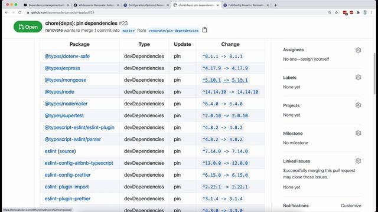Click Customize next to Notifications
The width and height of the screenshot is (378, 212).
351,206
